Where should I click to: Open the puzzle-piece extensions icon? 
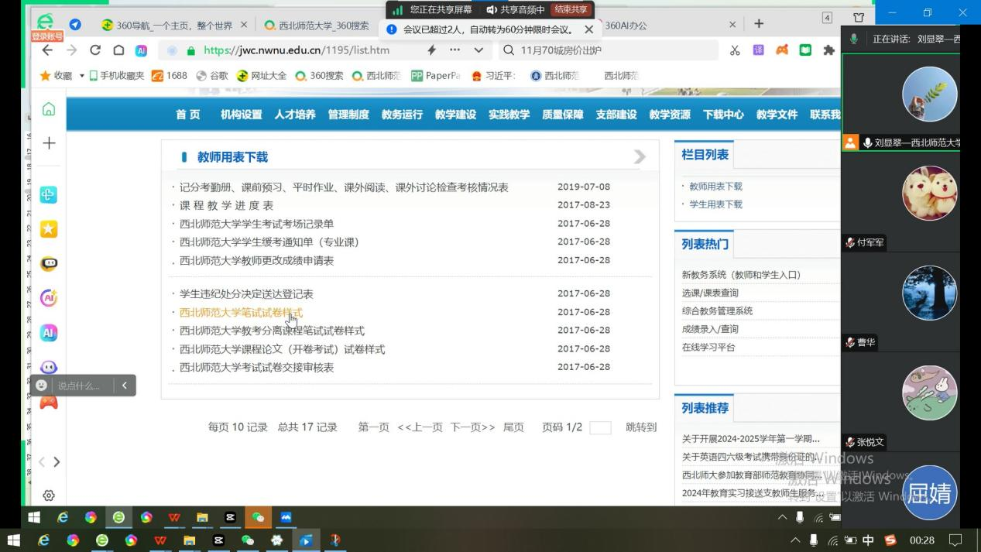pyautogui.click(x=828, y=50)
